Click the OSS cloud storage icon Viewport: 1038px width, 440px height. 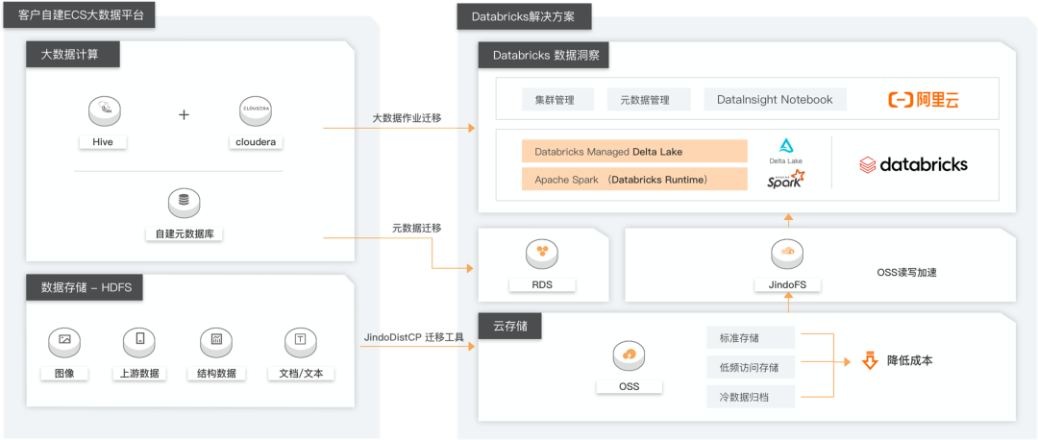coord(629,358)
